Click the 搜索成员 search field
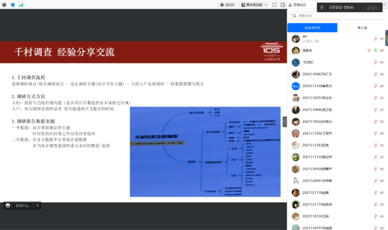The height and width of the screenshot is (230, 388). (x=338, y=16)
